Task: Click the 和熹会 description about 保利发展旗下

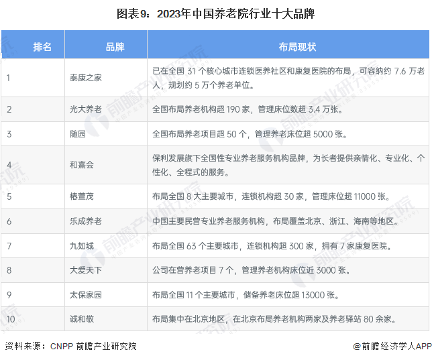Action: click(288, 166)
